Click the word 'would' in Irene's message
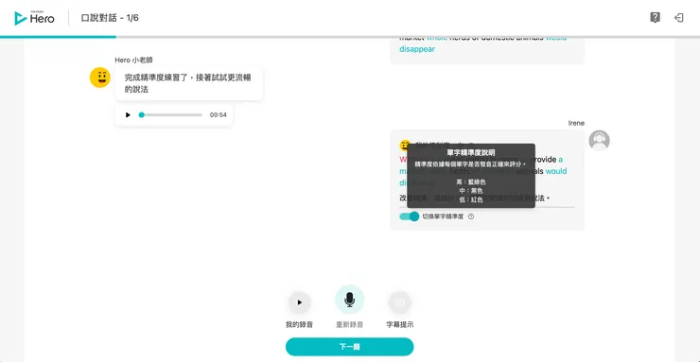The height and width of the screenshot is (362, 700). tap(556, 171)
